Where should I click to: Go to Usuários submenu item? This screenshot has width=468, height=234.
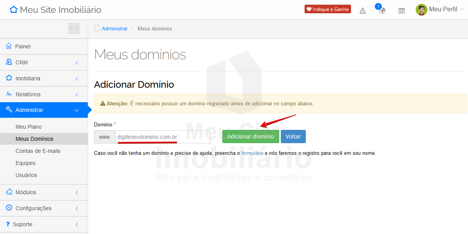point(26,175)
